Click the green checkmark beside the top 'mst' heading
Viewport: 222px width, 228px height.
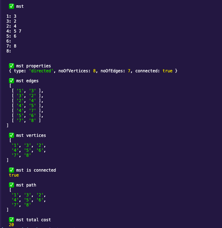coord(11,6)
